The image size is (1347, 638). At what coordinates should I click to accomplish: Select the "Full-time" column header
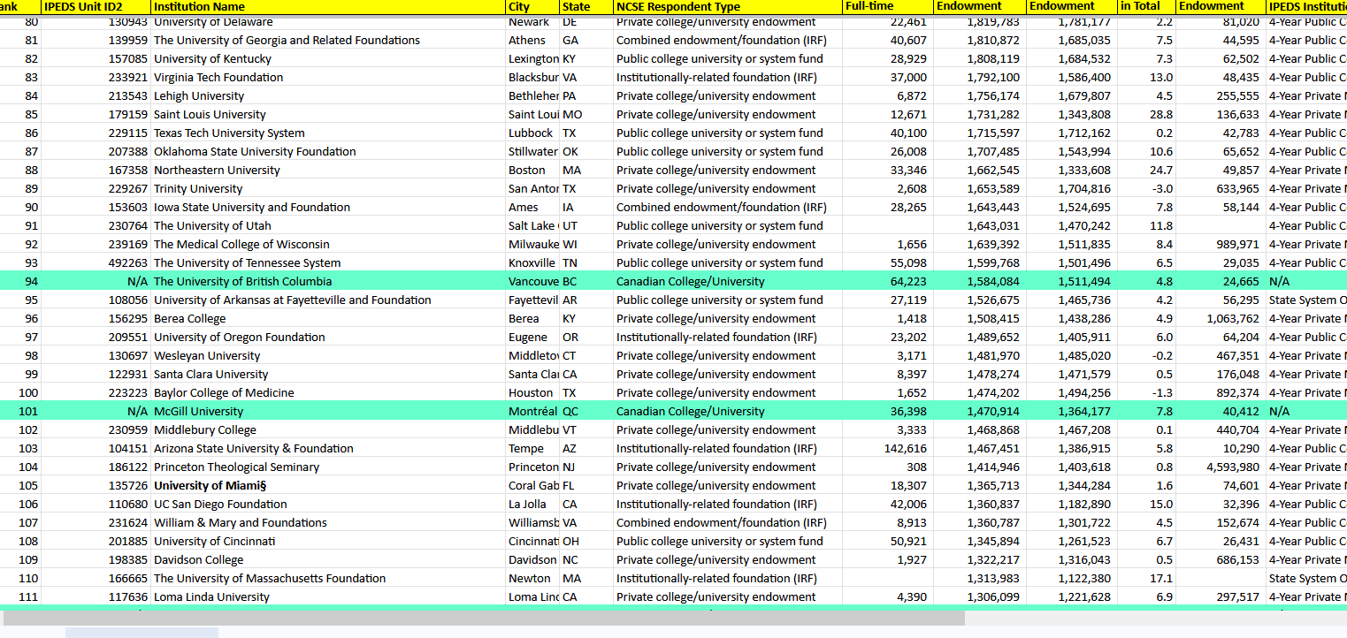(889, 6)
